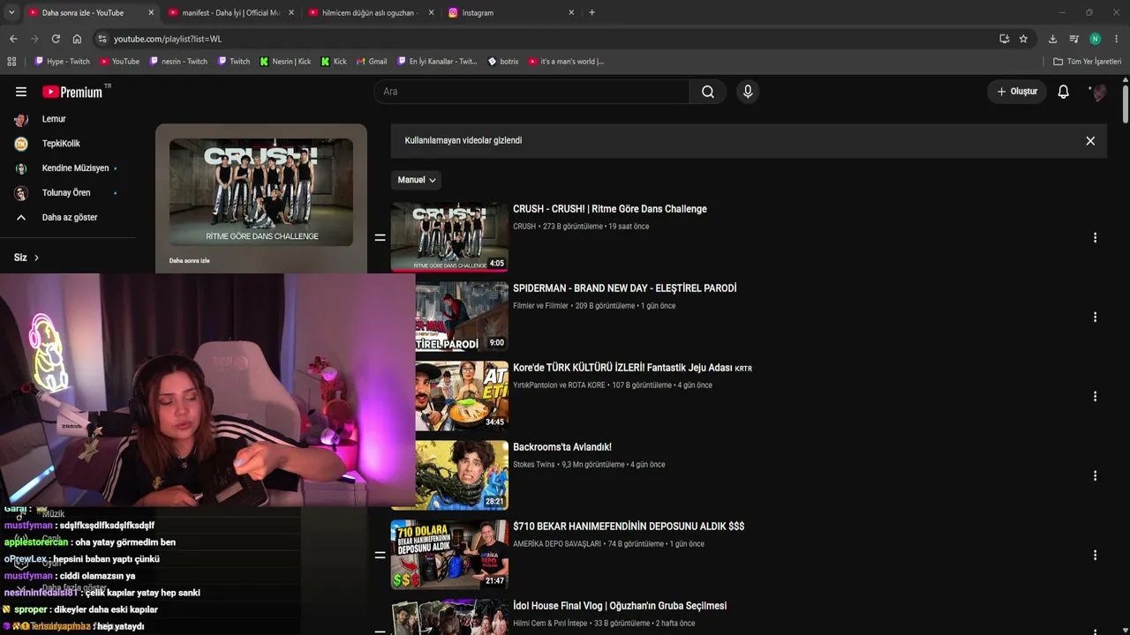The height and width of the screenshot is (635, 1130).
Task: Open options for Kore'de TÜRK KÜLTÜRÜ video
Action: [x=1095, y=397]
